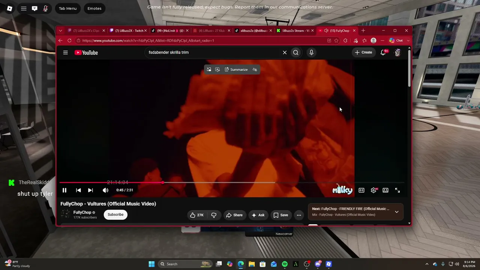The width and height of the screenshot is (480, 270).
Task: Click the YouTube search input field
Action: [x=214, y=52]
